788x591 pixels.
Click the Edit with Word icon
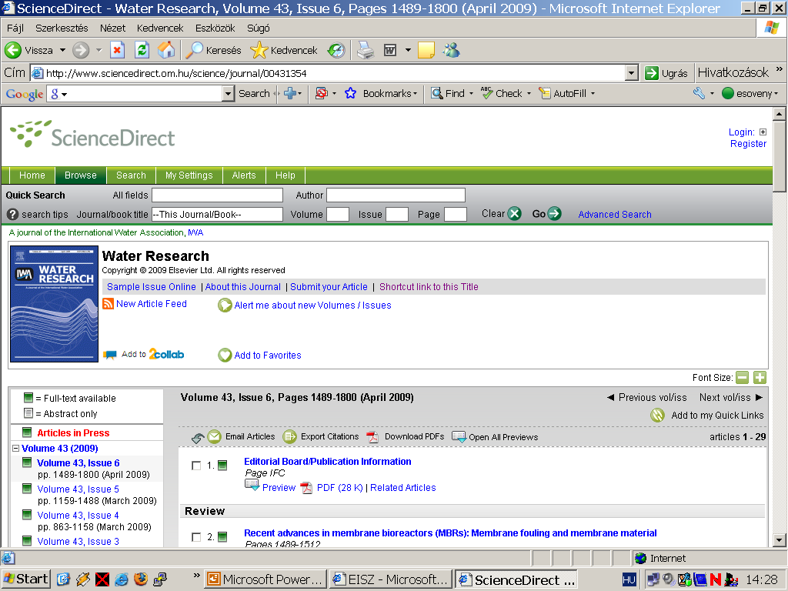click(x=390, y=50)
